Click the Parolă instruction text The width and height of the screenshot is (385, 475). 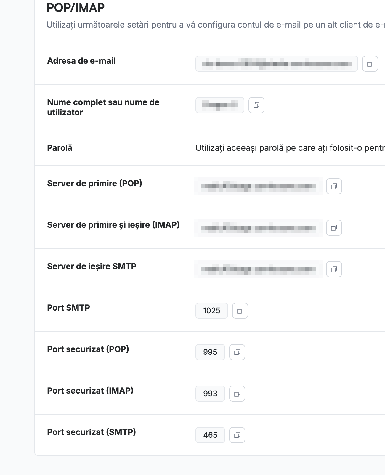coord(290,148)
